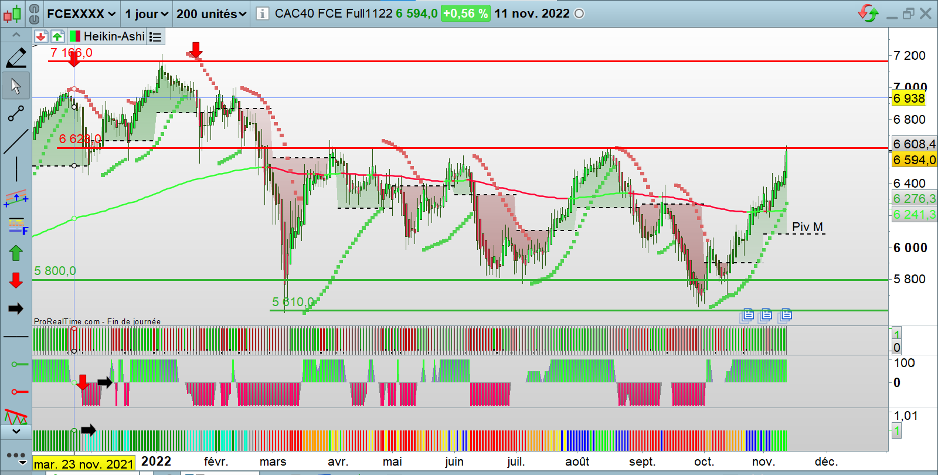
Task: Choose the segment line tool
Action: coord(16,113)
